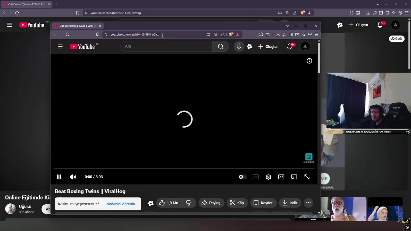The width and height of the screenshot is (411, 231).
Task: Click the Paylaş share button
Action: tap(211, 203)
